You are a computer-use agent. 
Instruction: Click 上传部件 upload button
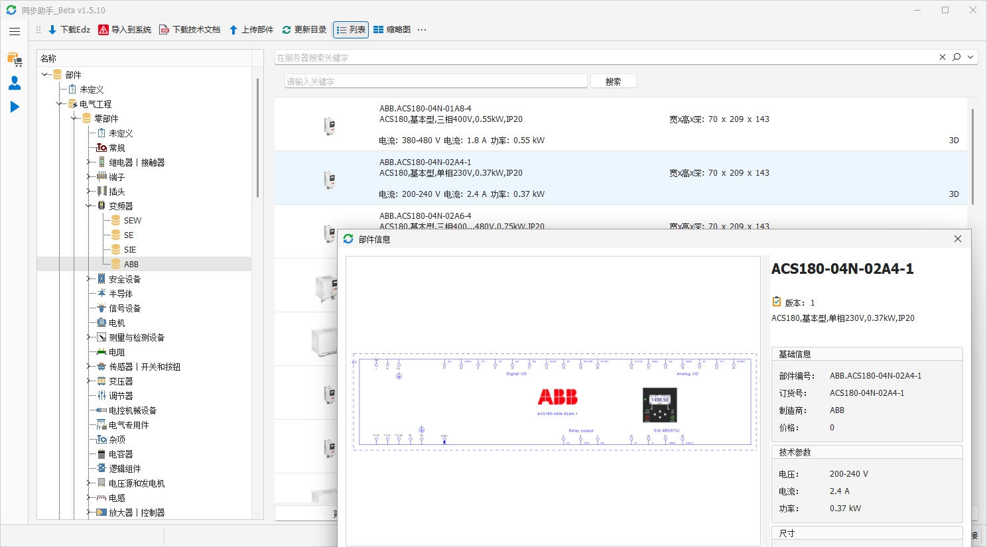point(251,30)
